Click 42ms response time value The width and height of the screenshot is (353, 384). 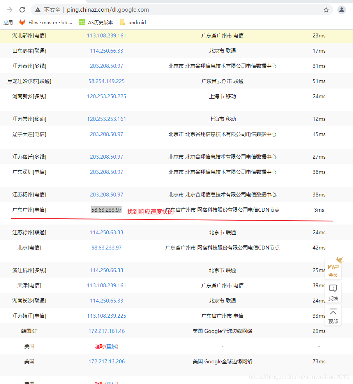tap(319, 248)
